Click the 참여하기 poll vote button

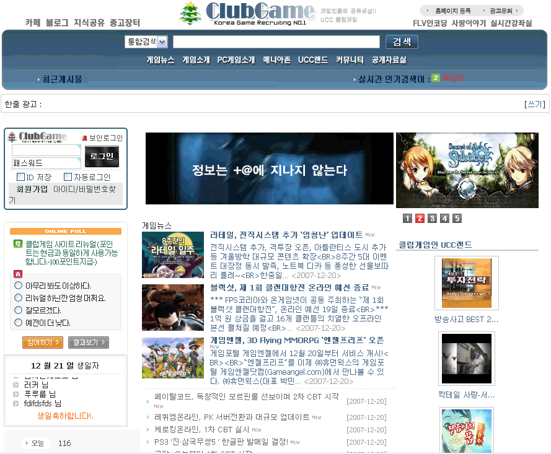[x=43, y=343]
